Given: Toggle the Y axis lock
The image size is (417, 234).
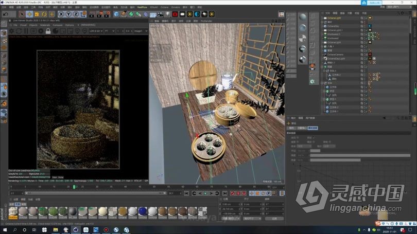Looking at the screenshot, I should pos(68,14).
